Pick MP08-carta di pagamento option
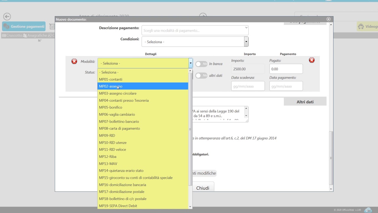The height and width of the screenshot is (213, 378). pyautogui.click(x=119, y=128)
